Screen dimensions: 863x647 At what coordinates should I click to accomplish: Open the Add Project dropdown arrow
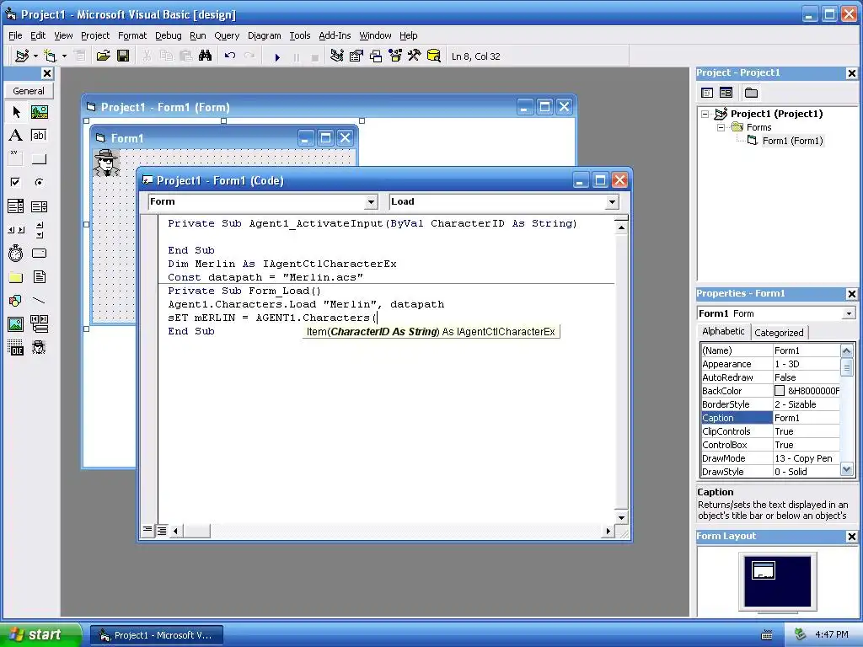tap(35, 56)
